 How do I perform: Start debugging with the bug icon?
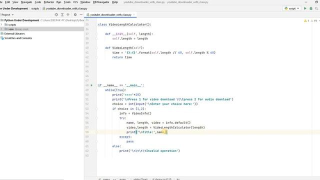pos(311,8)
